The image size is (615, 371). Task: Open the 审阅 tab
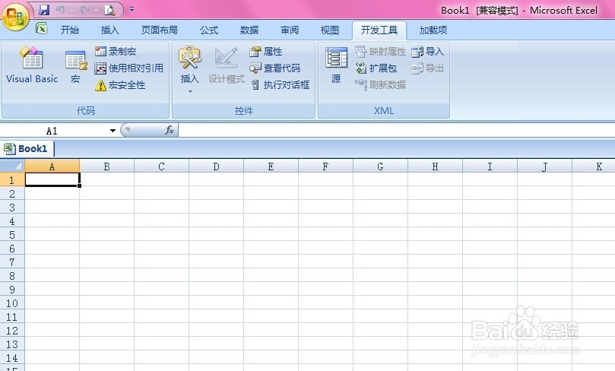pyautogui.click(x=290, y=30)
